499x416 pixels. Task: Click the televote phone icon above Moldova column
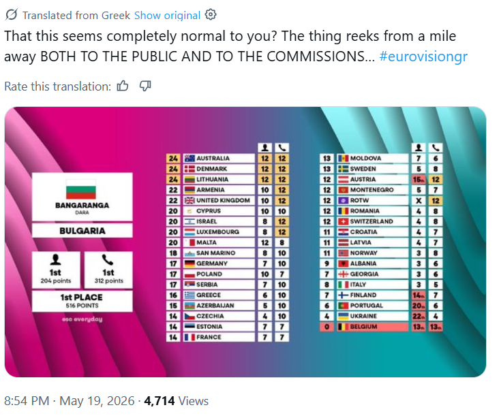436,148
